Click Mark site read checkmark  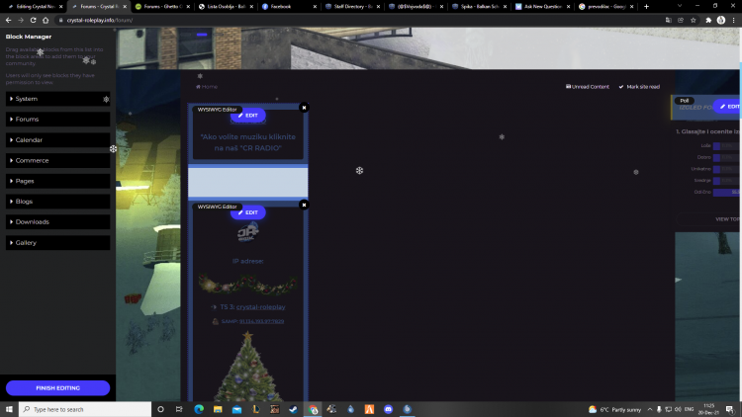pos(621,87)
